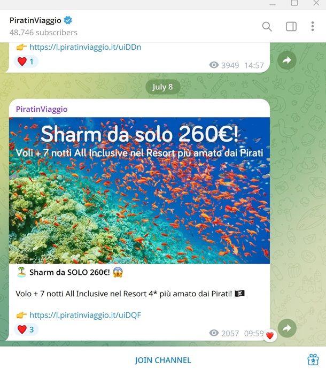Click the July 8 date badge

(x=163, y=87)
